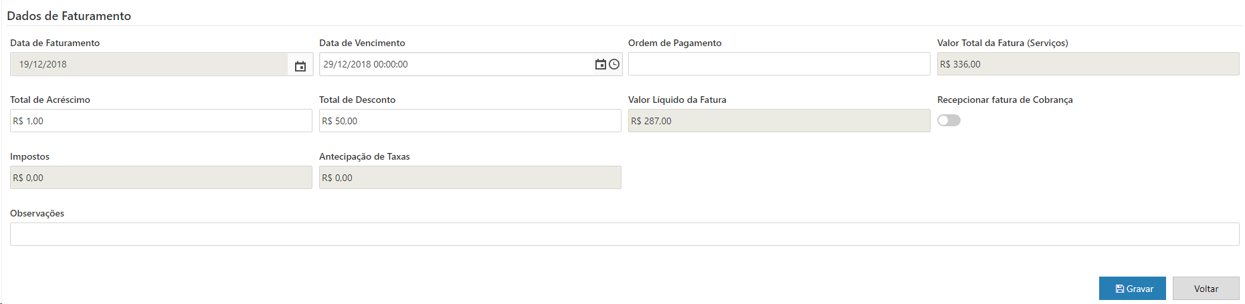Focus the Total de Acréscimo field
This screenshot has height=304, width=1245.
pyautogui.click(x=161, y=121)
